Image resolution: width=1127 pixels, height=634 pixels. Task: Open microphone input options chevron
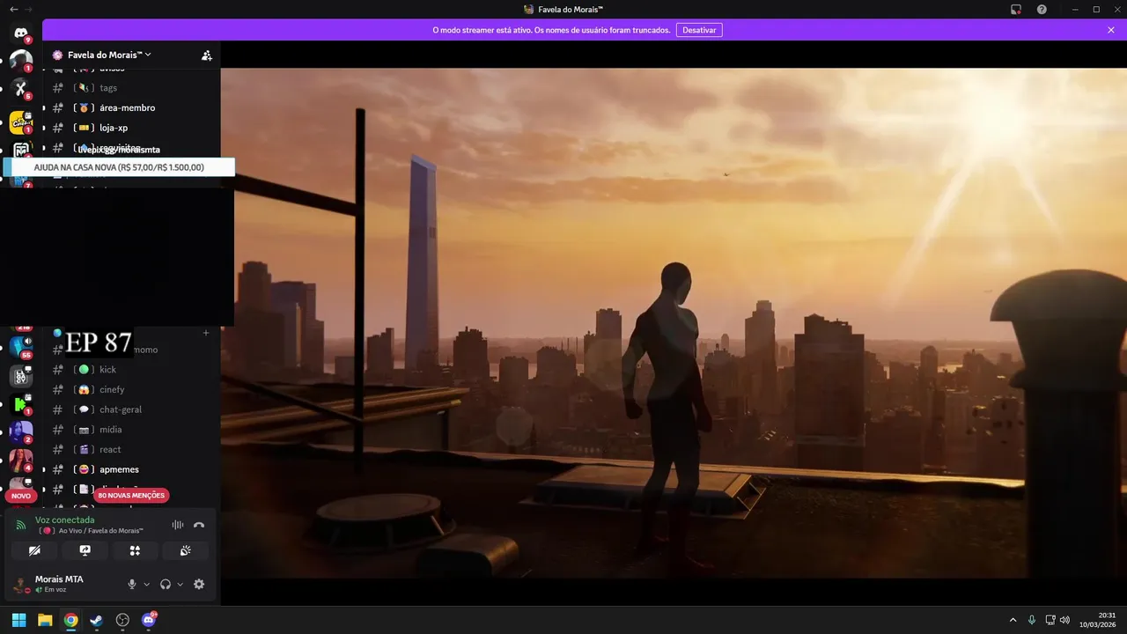[146, 585]
